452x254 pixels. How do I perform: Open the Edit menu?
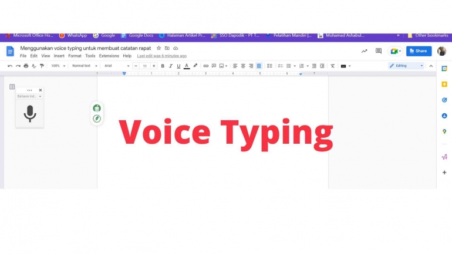coord(33,56)
